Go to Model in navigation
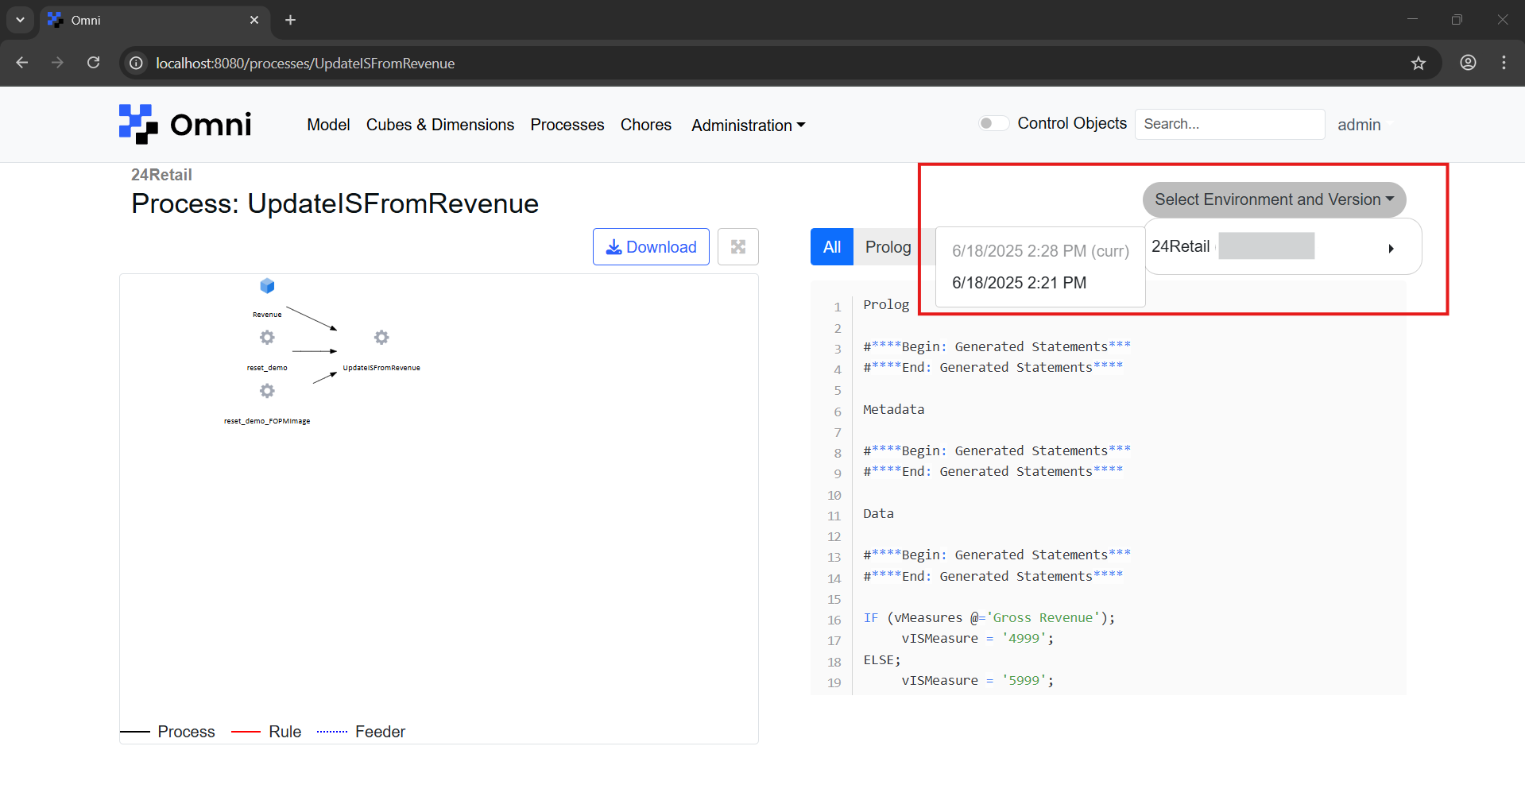 point(328,125)
